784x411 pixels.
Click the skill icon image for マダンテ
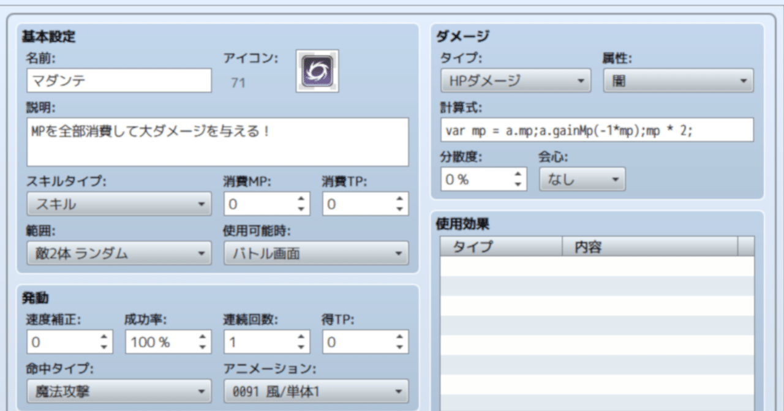click(x=317, y=70)
